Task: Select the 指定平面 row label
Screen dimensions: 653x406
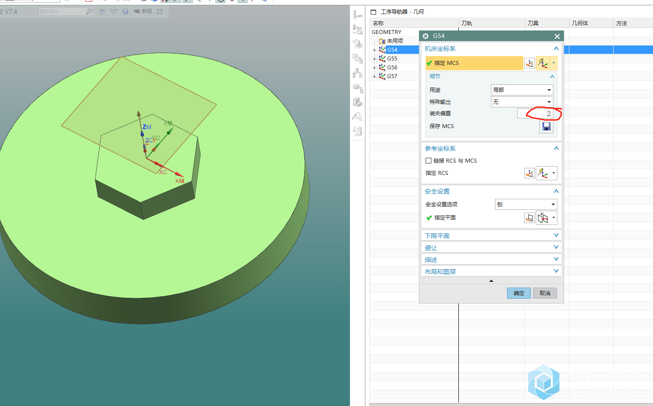Action: 445,218
